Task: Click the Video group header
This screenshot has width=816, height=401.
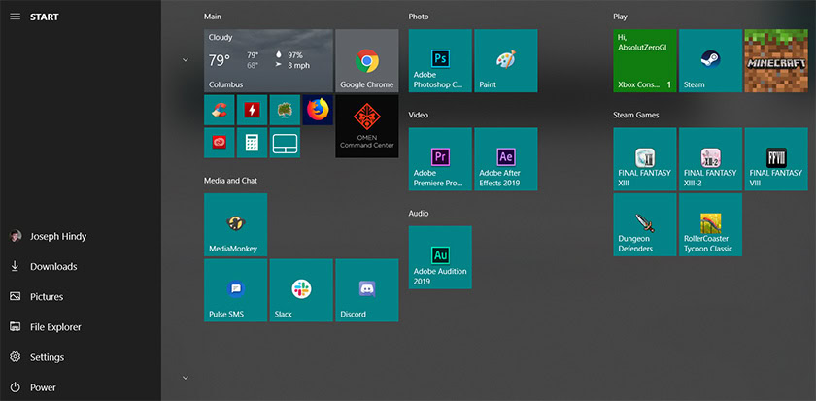Action: (x=418, y=115)
